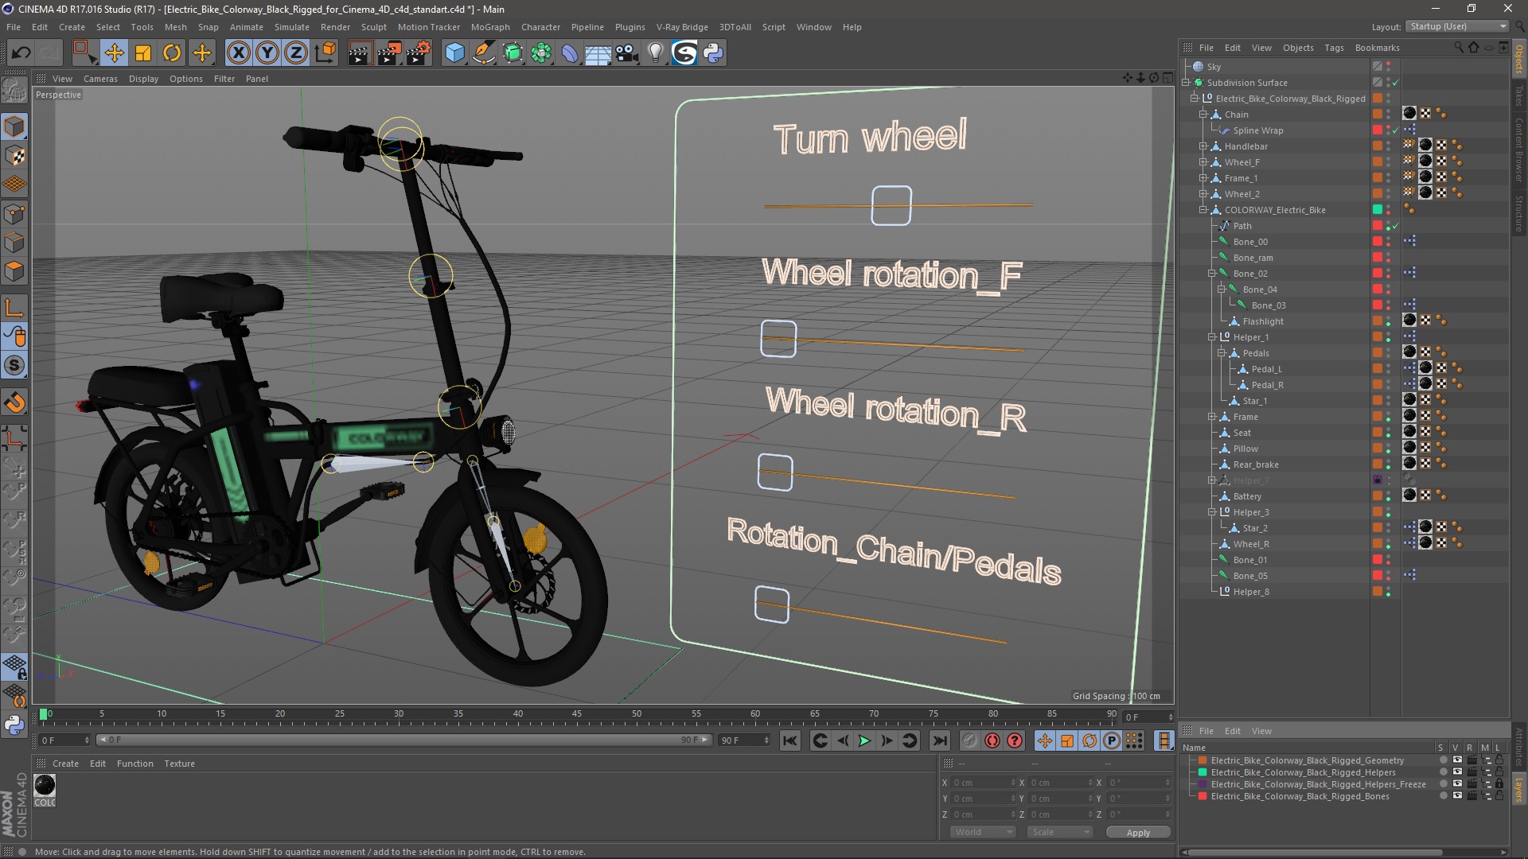Image resolution: width=1528 pixels, height=859 pixels.
Task: Open the World coordinate system dropdown
Action: (982, 832)
